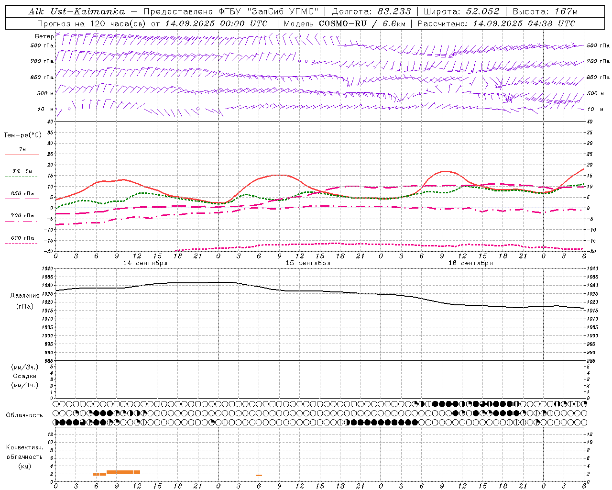Image resolution: width=612 pixels, height=490 pixels.
Task: Click the legend line sample under 2м
Action: (x=22, y=155)
